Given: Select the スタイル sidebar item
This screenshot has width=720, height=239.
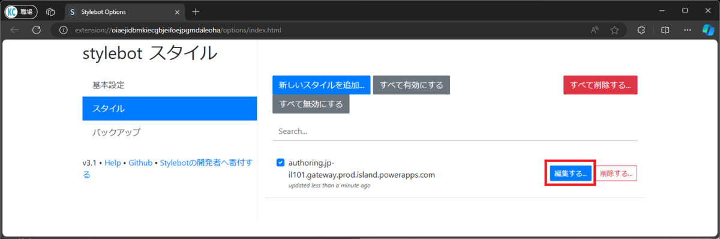Looking at the screenshot, I should pyautogui.click(x=170, y=109).
